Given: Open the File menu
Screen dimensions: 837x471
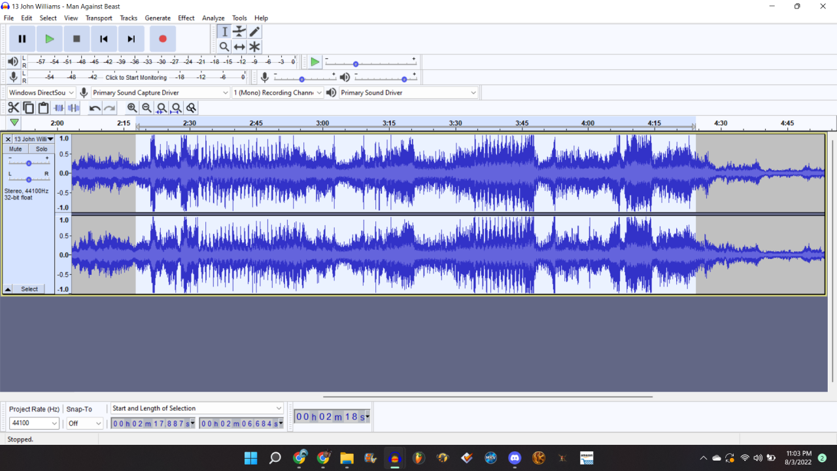Looking at the screenshot, I should coord(9,18).
